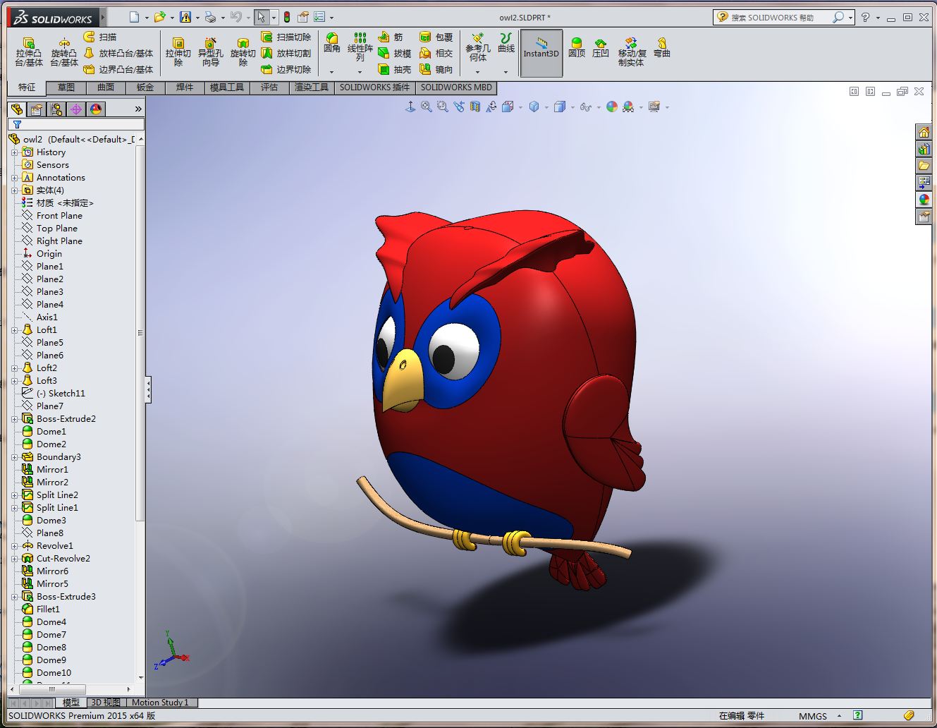Open SOLIDWORKS Resources home icon

[924, 132]
